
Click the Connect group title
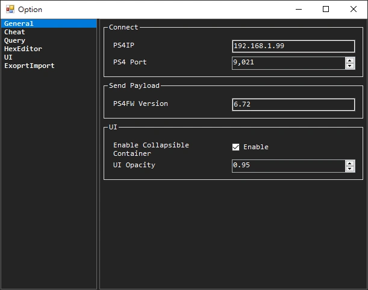tap(123, 27)
